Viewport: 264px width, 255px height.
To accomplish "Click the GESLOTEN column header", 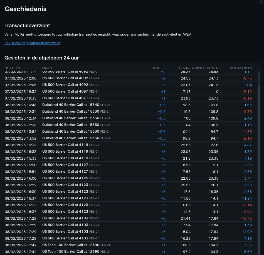I will [x=12, y=68].
